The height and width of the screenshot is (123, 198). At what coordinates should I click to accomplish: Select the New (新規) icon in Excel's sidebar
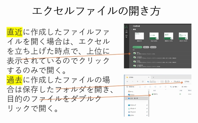coord(127,31)
